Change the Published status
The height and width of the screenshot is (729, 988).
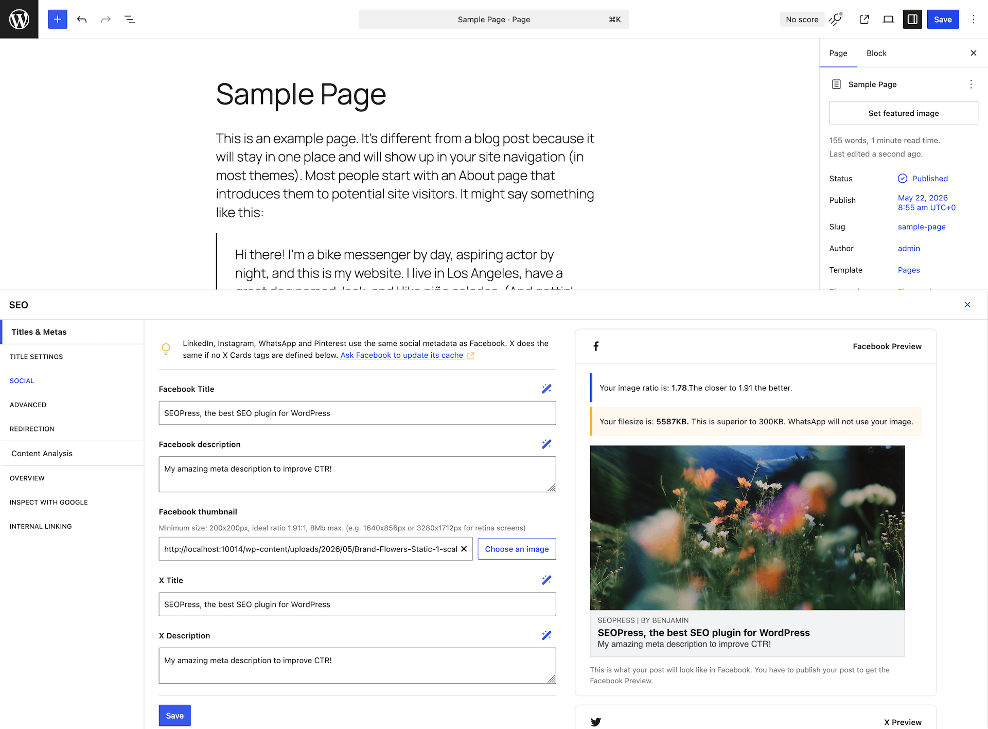coord(930,178)
